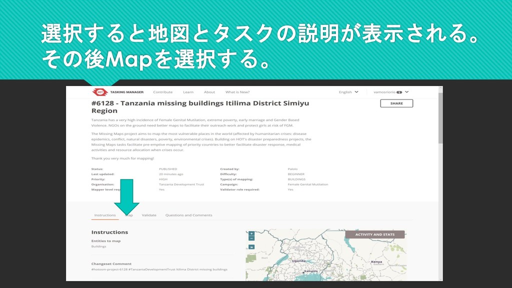Image resolution: width=512 pixels, height=288 pixels.
Task: Click the Instructions section heading
Action: pos(109,232)
